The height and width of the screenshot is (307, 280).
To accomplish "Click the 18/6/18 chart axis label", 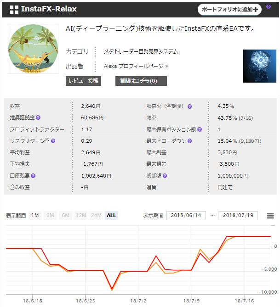I will [x=33, y=301].
